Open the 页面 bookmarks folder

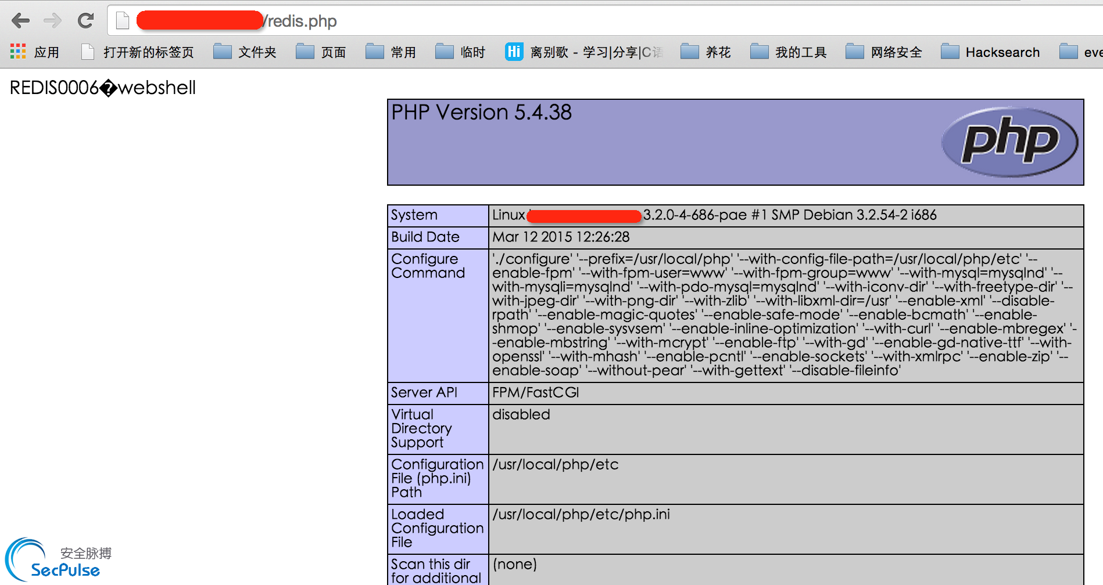click(x=321, y=52)
